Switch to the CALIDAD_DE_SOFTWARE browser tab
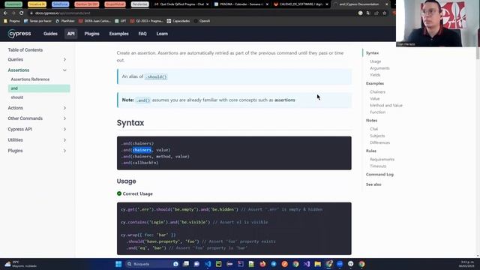 point(301,4)
